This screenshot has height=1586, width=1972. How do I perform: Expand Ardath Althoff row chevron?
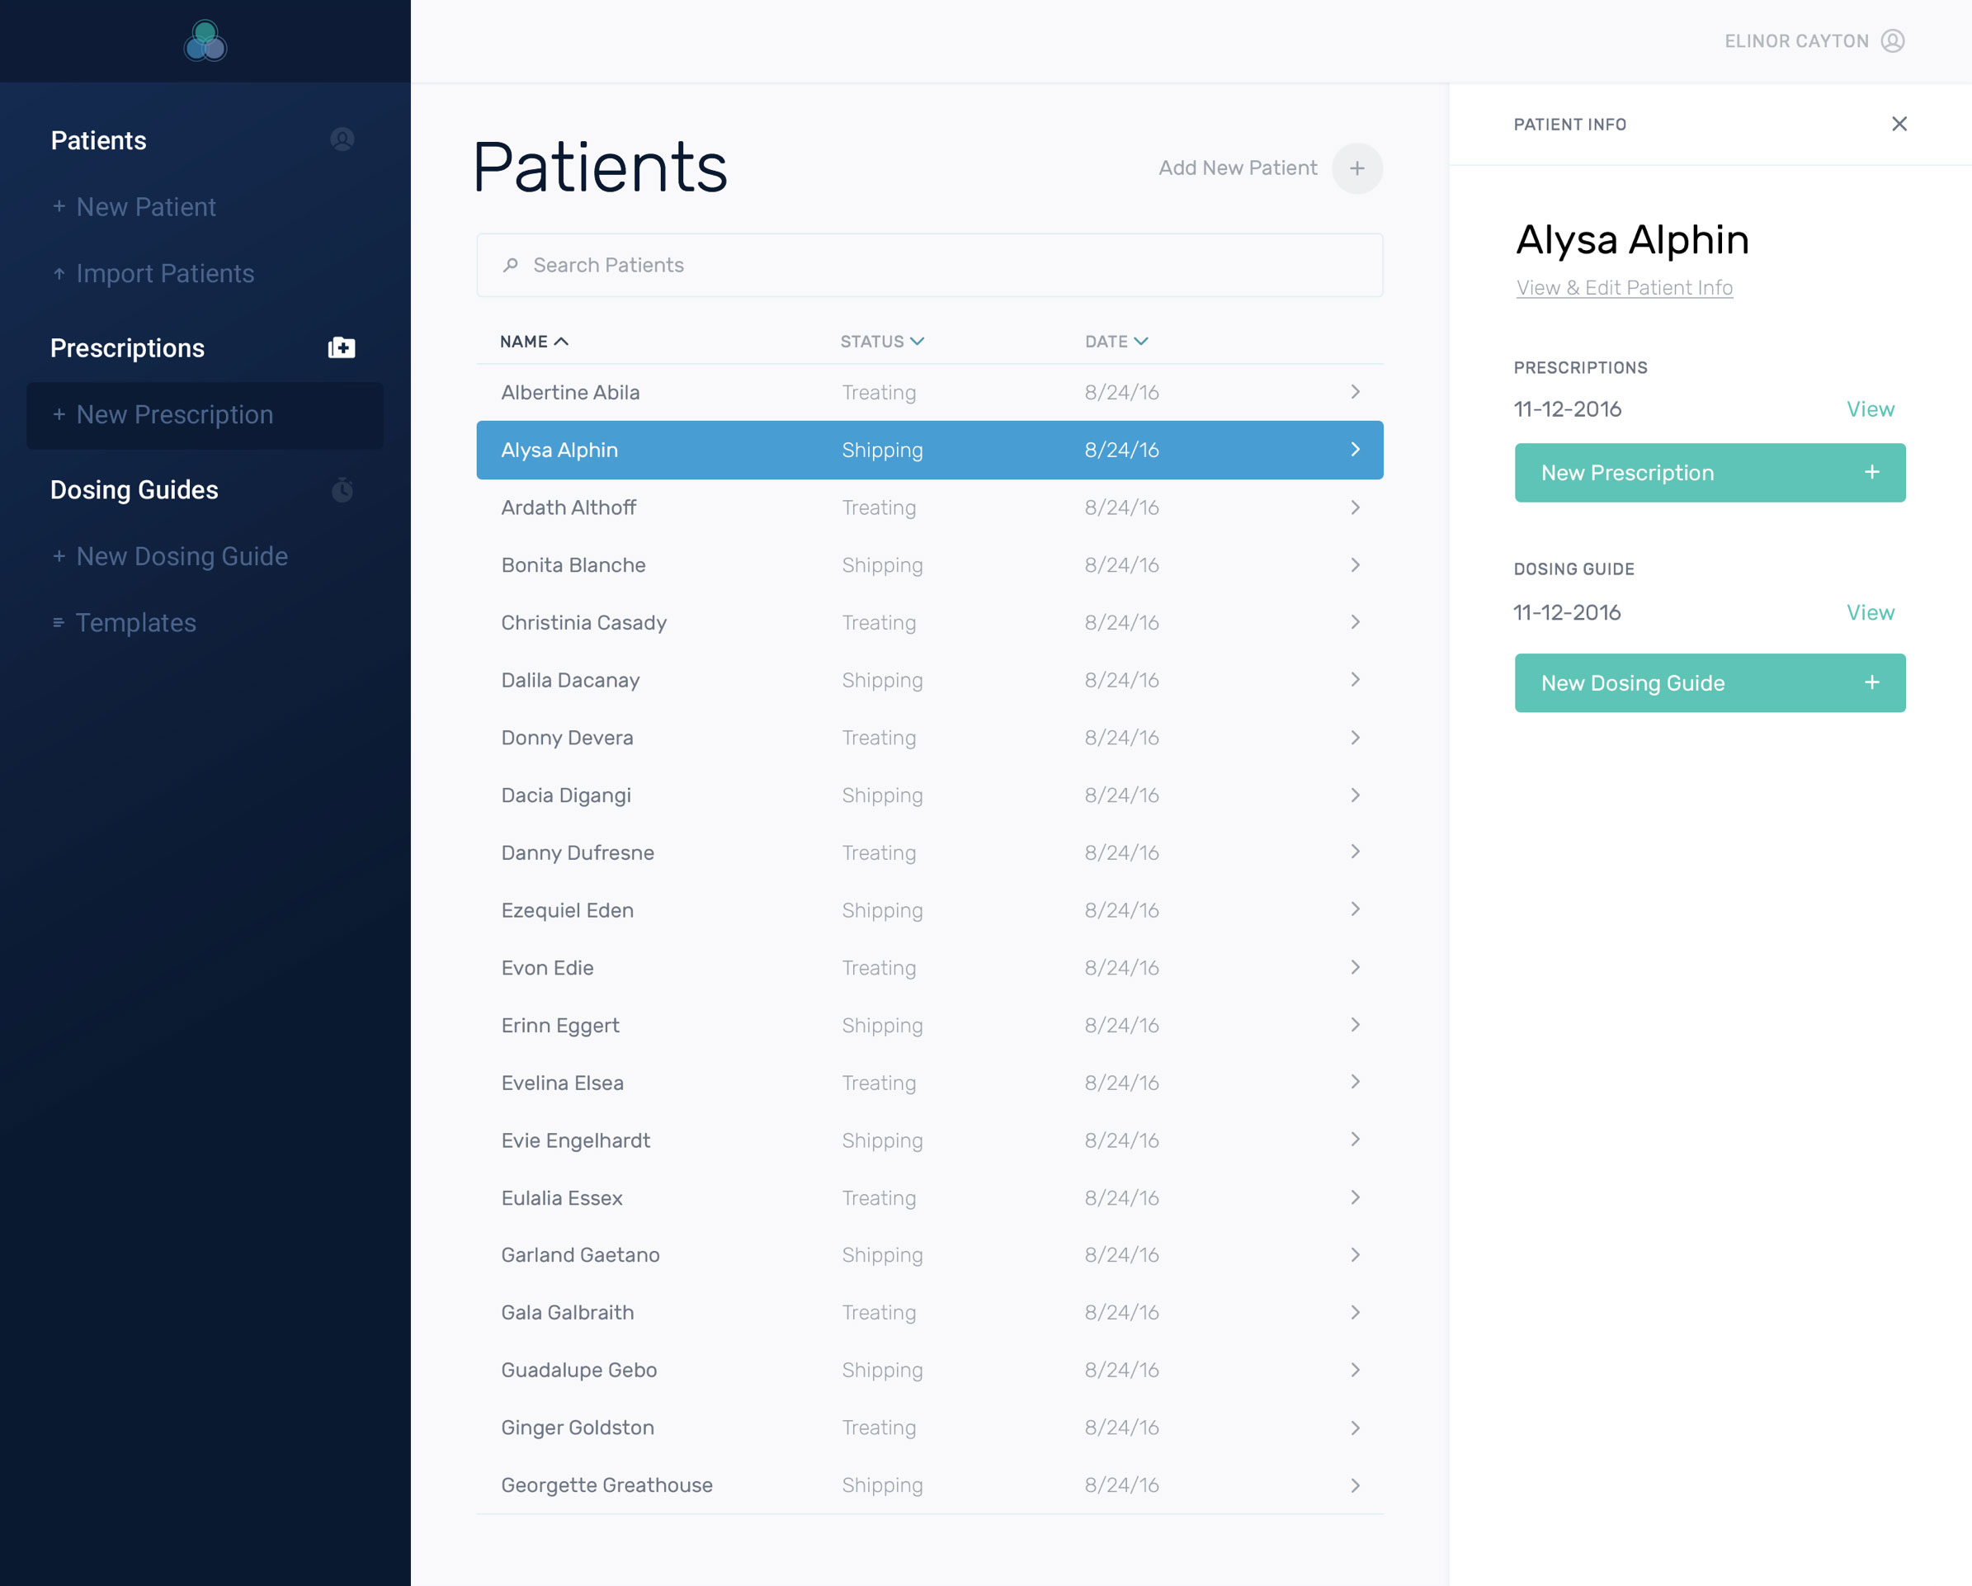click(x=1355, y=507)
